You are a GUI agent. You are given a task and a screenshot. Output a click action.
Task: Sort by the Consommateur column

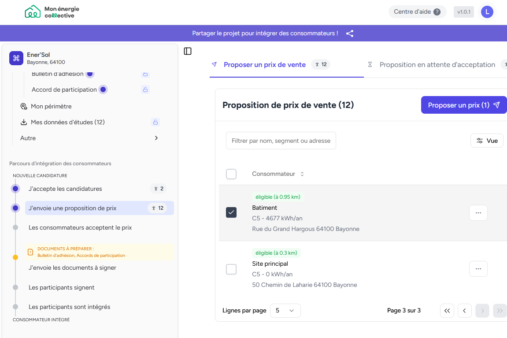[x=278, y=174]
